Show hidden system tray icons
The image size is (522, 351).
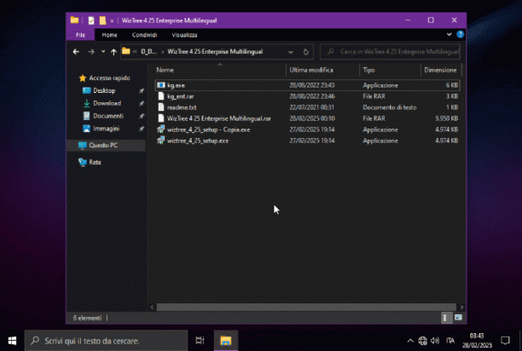(410, 341)
